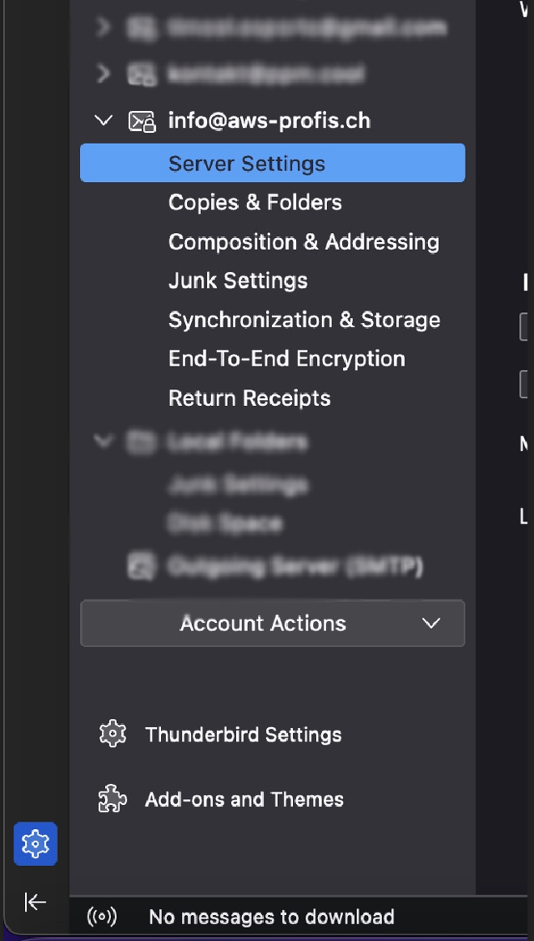Screen dimensions: 534x941
Task: Click the Add-ons and Themes puzzle icon
Action: (112, 799)
